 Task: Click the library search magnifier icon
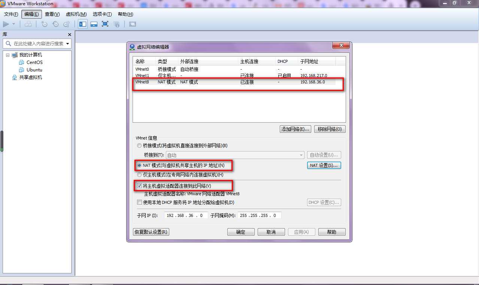pos(8,43)
